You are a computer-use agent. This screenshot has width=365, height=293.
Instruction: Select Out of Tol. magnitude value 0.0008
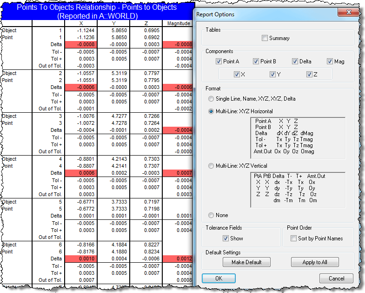[x=184, y=280]
